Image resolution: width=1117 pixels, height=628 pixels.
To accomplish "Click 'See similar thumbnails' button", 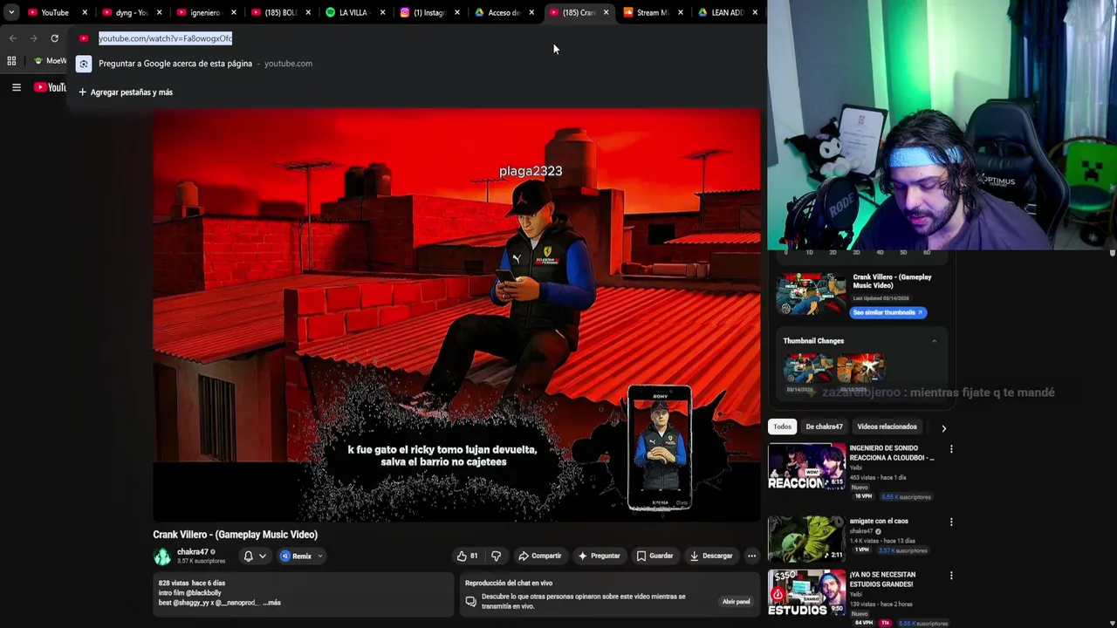I will 887,312.
